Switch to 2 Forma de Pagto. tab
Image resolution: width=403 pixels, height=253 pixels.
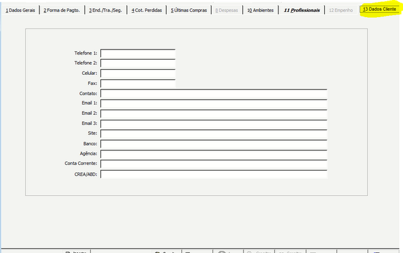(62, 10)
